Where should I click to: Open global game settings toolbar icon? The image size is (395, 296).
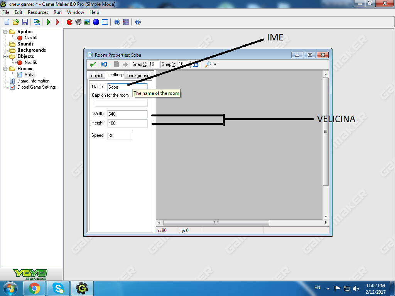point(126,22)
